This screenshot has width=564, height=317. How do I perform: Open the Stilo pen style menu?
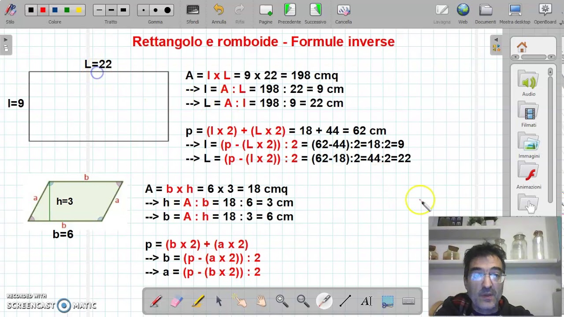10,13
